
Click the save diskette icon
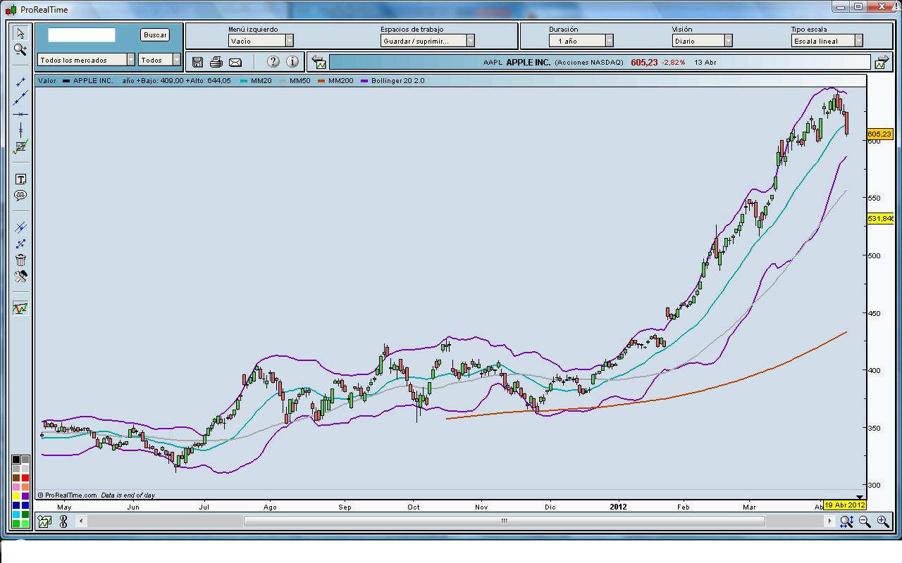[x=197, y=62]
